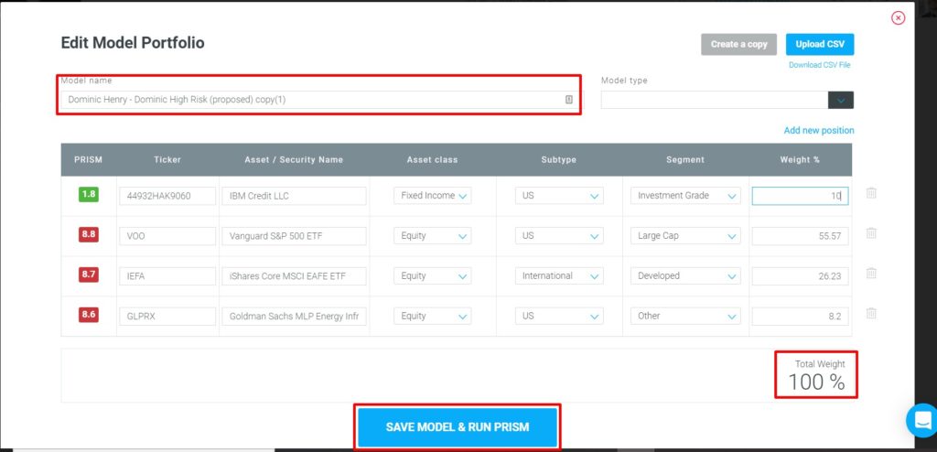Click SAVE MODEL & RUN PRISM button

point(458,427)
